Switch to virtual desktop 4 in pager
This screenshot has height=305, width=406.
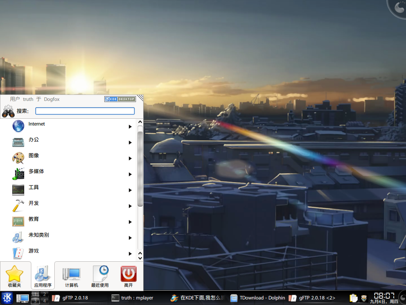pyautogui.click(x=44, y=301)
